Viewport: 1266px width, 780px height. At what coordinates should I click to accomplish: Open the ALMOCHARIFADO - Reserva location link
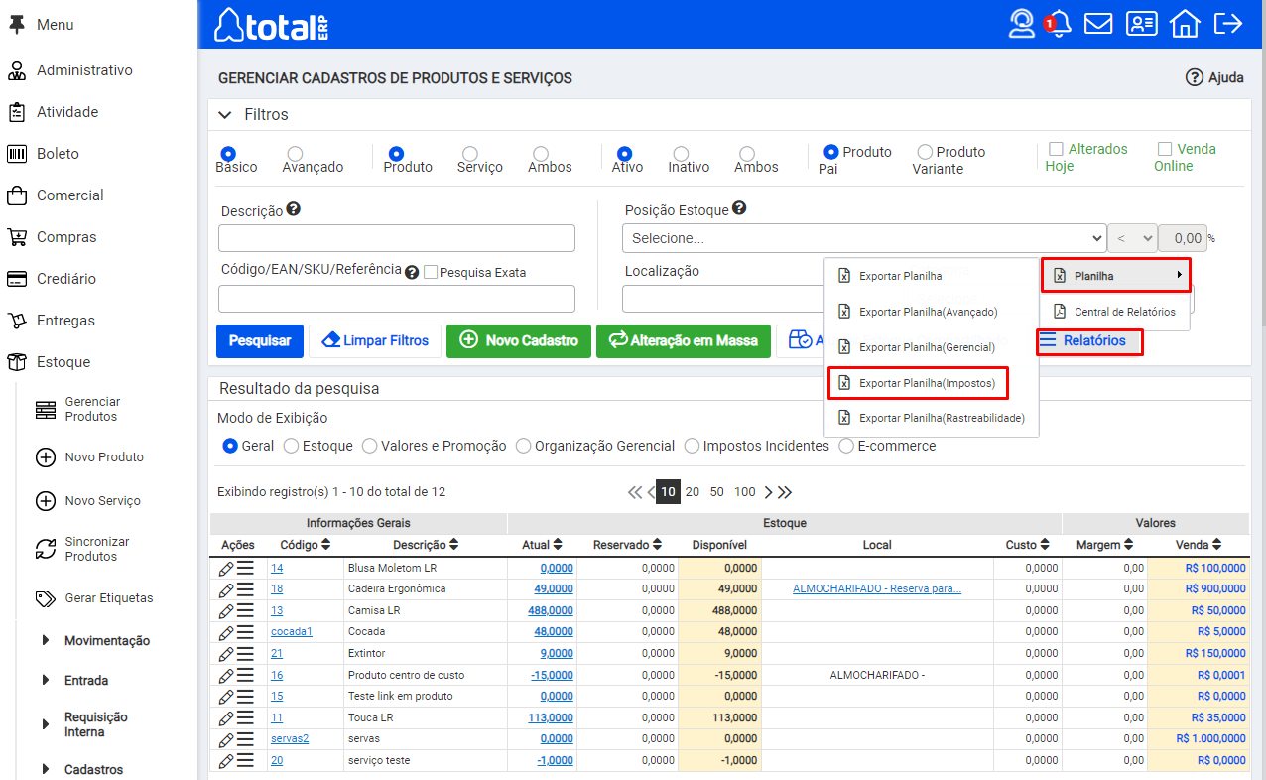(x=877, y=588)
